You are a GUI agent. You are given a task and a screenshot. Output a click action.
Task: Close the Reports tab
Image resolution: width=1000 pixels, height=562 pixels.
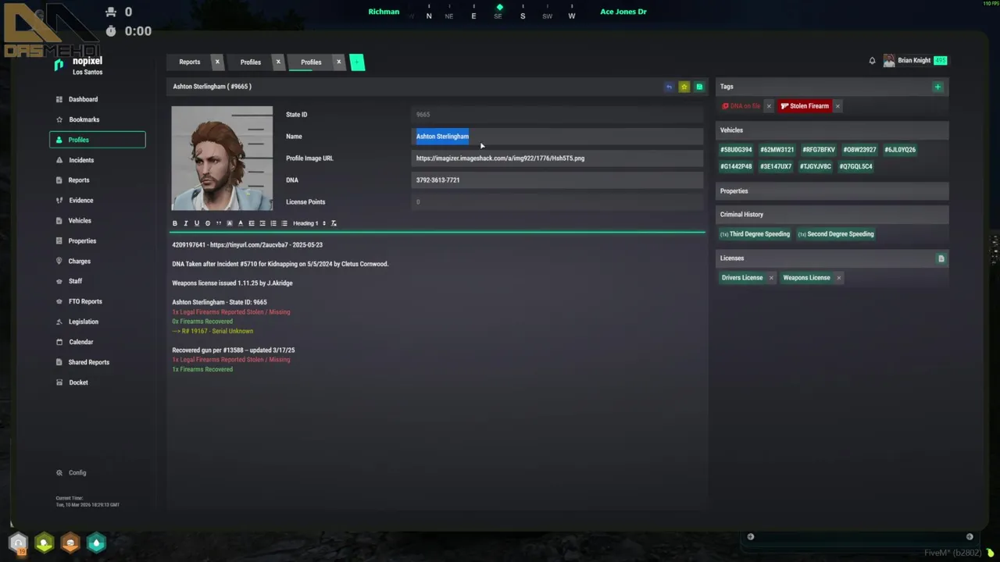pyautogui.click(x=217, y=62)
